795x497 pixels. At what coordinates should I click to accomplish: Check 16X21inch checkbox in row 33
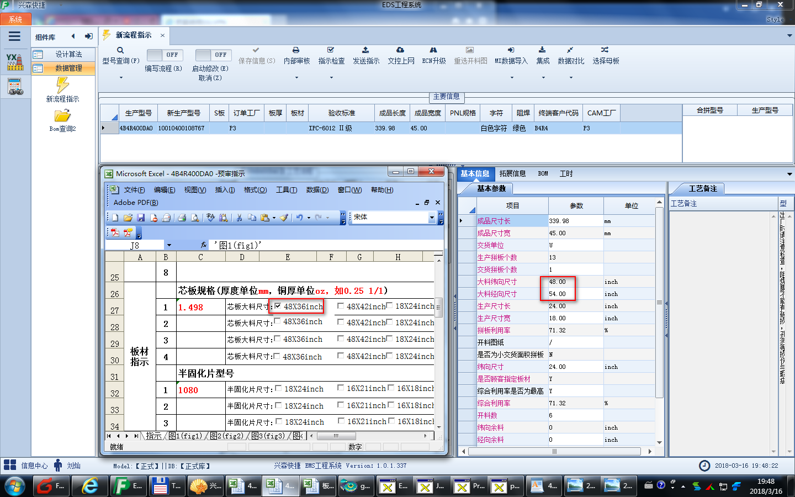[341, 405]
